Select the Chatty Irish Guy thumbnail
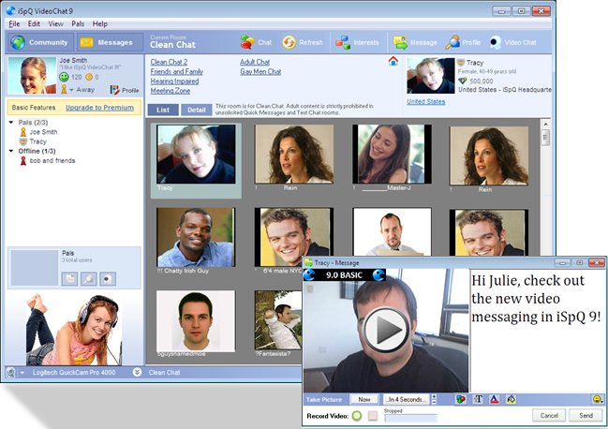The image size is (608, 429). click(x=196, y=237)
